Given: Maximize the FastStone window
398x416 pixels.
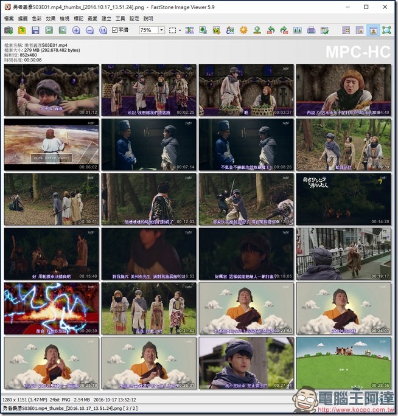Looking at the screenshot, I should (366, 7).
